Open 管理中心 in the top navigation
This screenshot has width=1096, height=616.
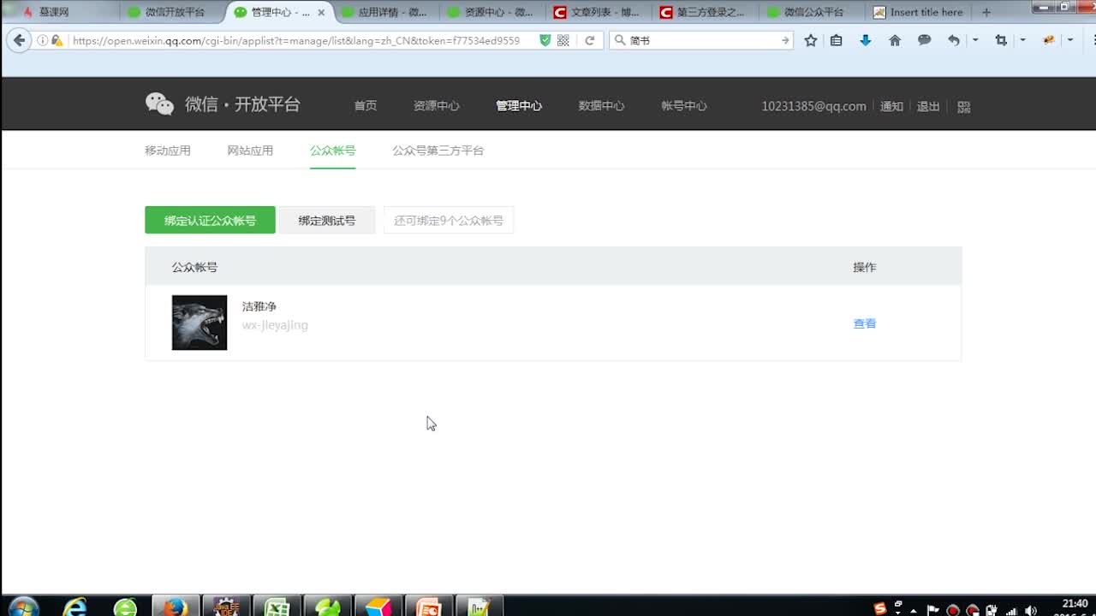coord(519,106)
